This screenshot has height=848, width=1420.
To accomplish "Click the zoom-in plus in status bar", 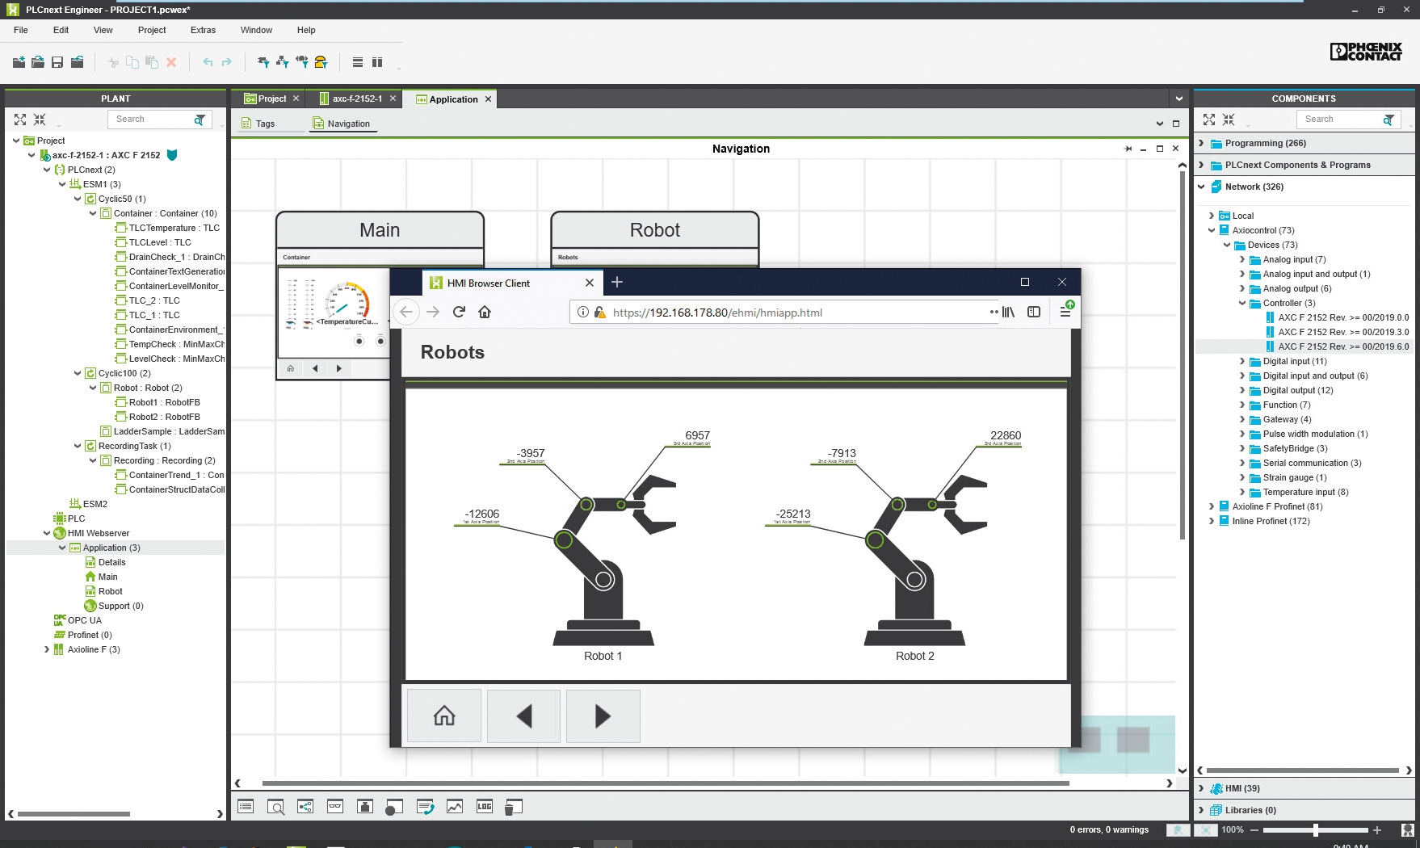I will 1377,830.
